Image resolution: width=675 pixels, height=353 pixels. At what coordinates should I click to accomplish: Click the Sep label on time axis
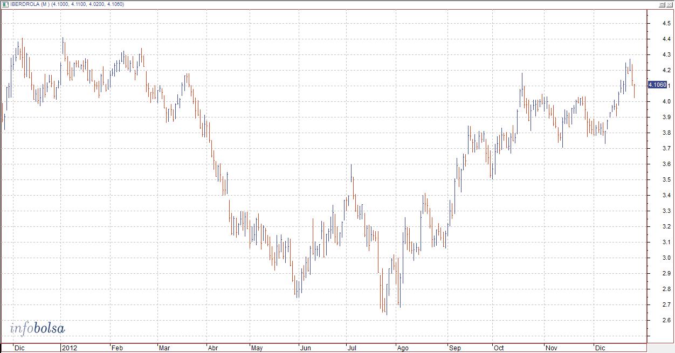pos(455,348)
